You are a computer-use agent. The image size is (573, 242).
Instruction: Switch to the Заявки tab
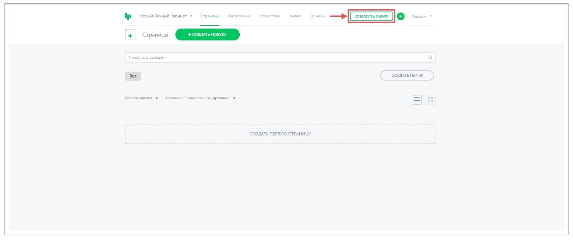(295, 16)
